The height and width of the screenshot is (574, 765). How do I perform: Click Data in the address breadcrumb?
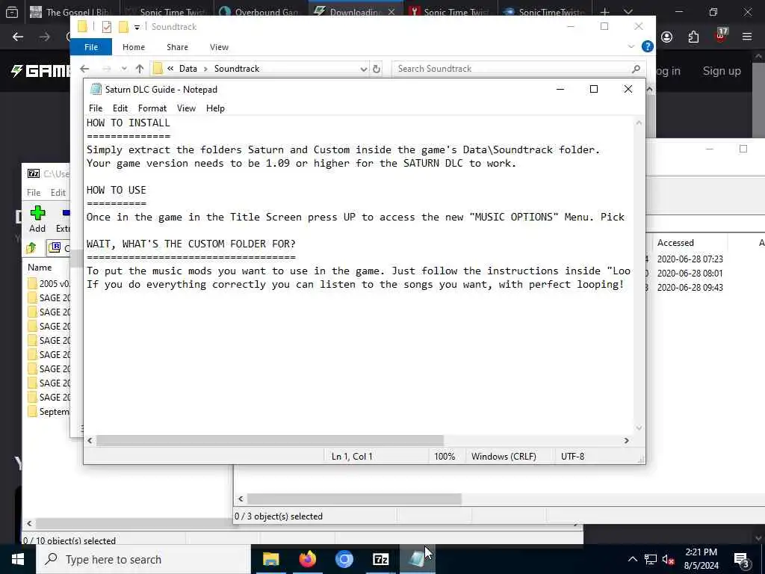188,69
